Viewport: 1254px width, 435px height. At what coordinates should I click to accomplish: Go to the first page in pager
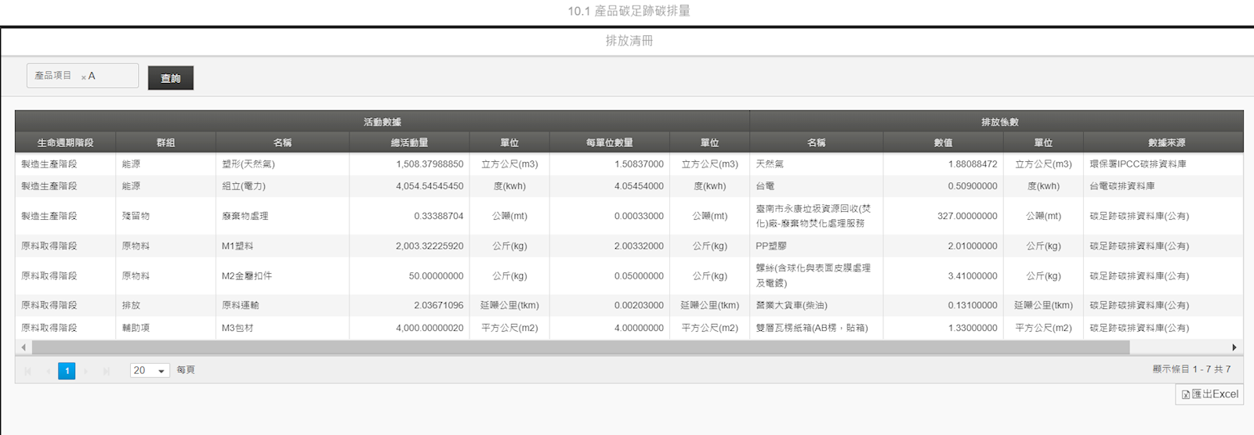click(x=28, y=371)
